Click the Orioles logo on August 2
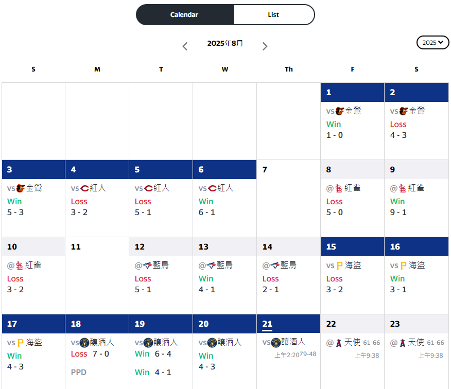Image resolution: width=451 pixels, height=389 pixels. point(404,111)
